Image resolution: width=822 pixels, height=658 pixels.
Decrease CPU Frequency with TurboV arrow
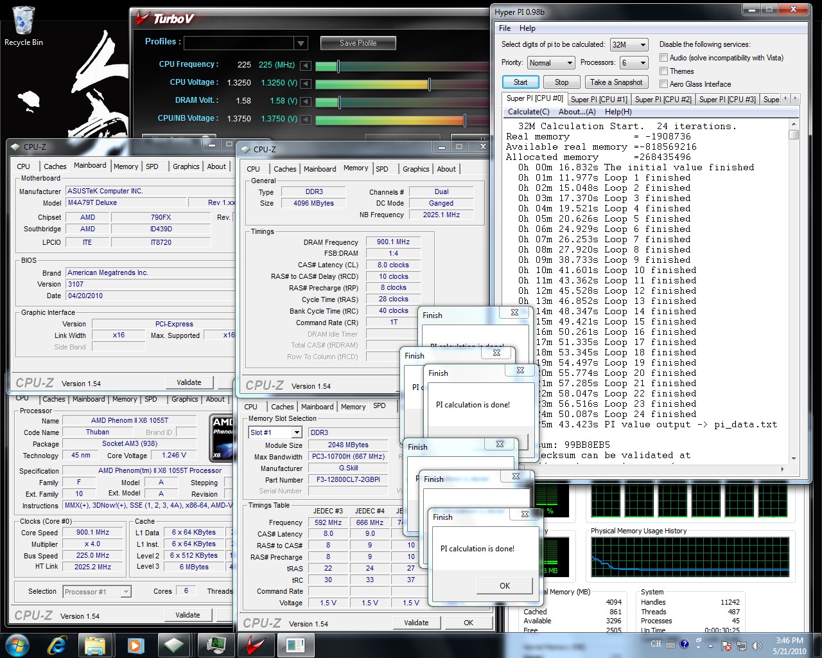pyautogui.click(x=306, y=66)
